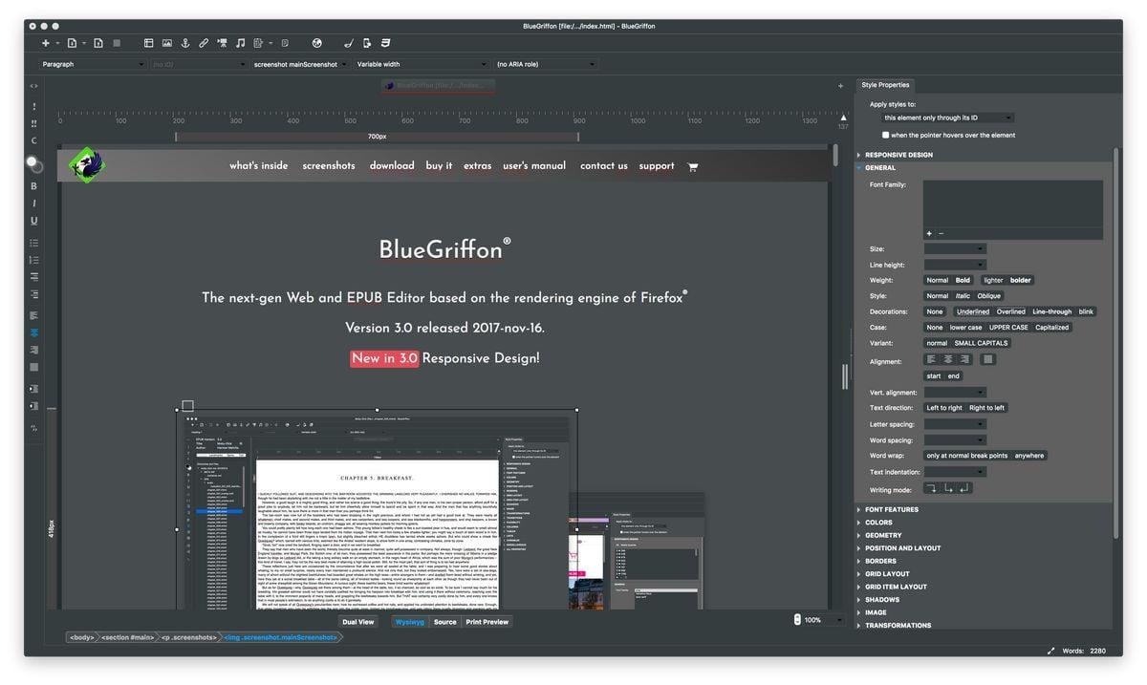Open the font Size dropdown
The image size is (1147, 685).
(955, 248)
